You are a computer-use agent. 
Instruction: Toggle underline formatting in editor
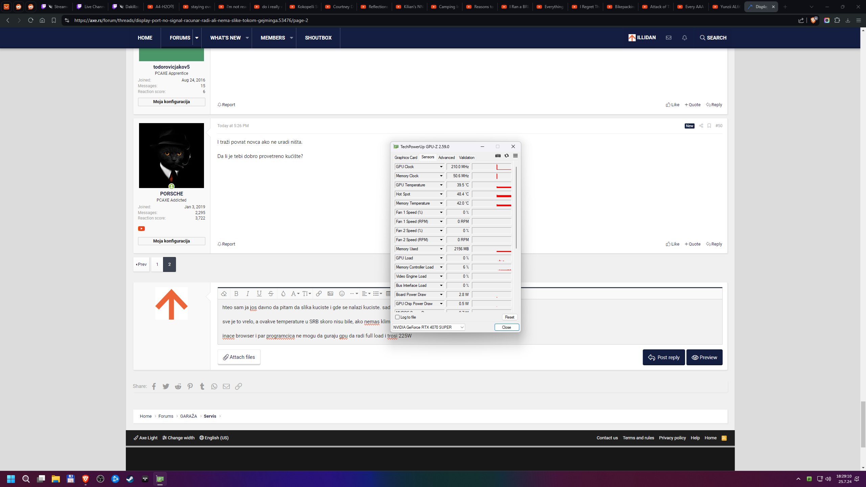(259, 294)
